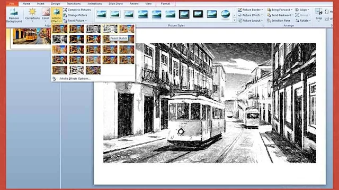This screenshot has height=190, width=339.
Task: Apply the Cutout artistic effect
Action: click(60, 70)
